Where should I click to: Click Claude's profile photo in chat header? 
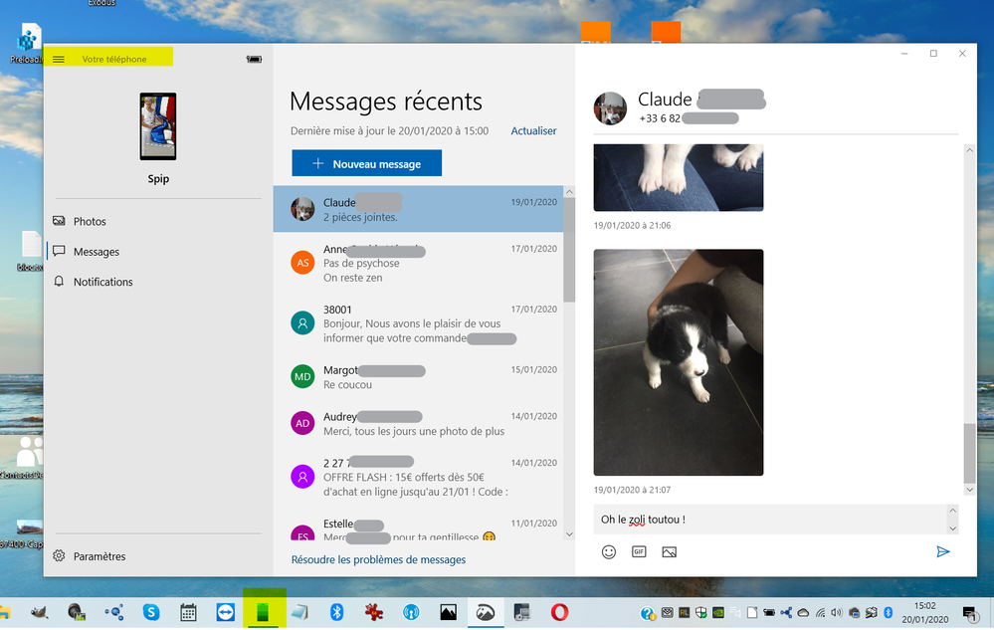click(x=610, y=107)
